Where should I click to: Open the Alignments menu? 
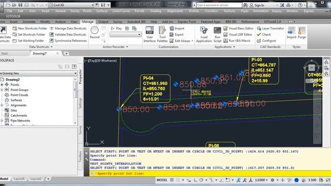[175, 11]
